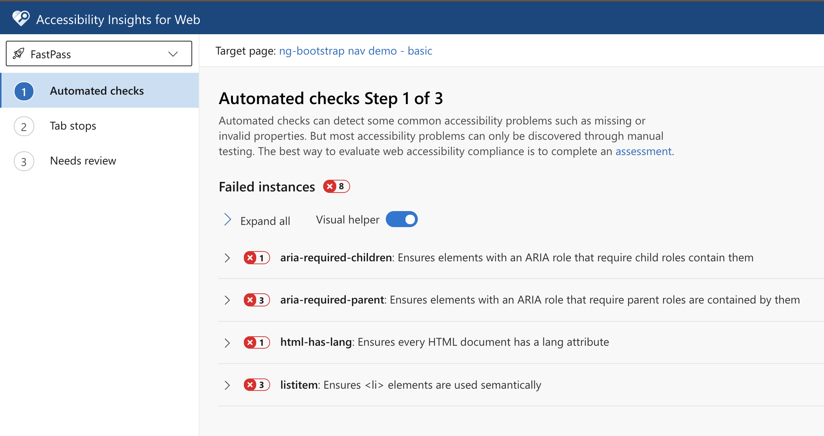This screenshot has height=436, width=824.
Task: Click the failure badge next to html-has-lang
Action: click(257, 342)
